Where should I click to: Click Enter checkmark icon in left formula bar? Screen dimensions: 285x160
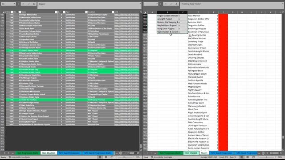(28, 4)
